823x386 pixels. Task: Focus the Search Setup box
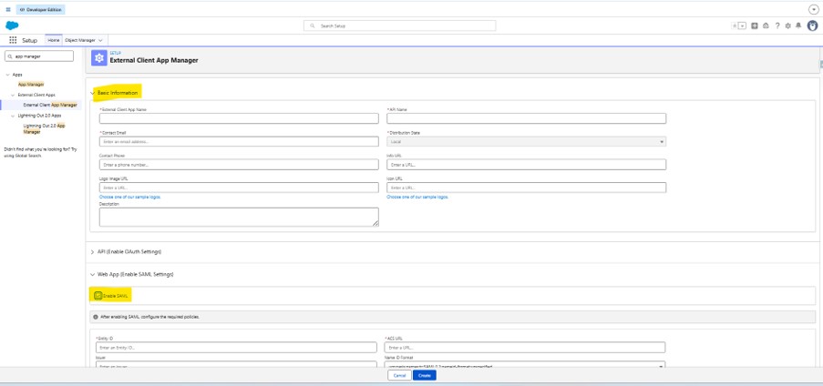[399, 25]
